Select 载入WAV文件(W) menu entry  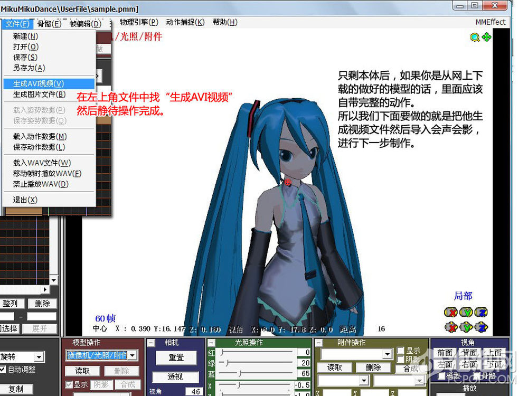pyautogui.click(x=49, y=163)
